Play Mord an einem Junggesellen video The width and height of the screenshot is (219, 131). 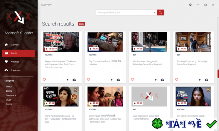point(156,80)
